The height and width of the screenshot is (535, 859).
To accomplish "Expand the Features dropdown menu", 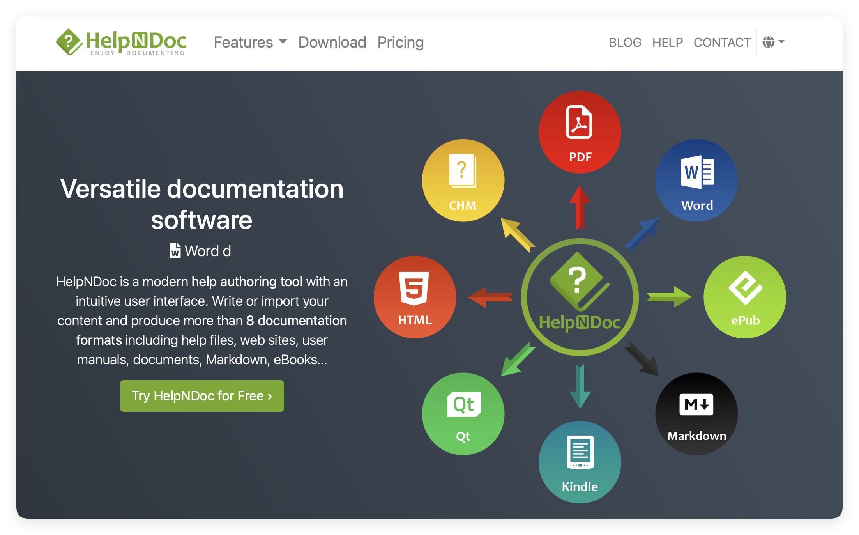I will [x=250, y=42].
